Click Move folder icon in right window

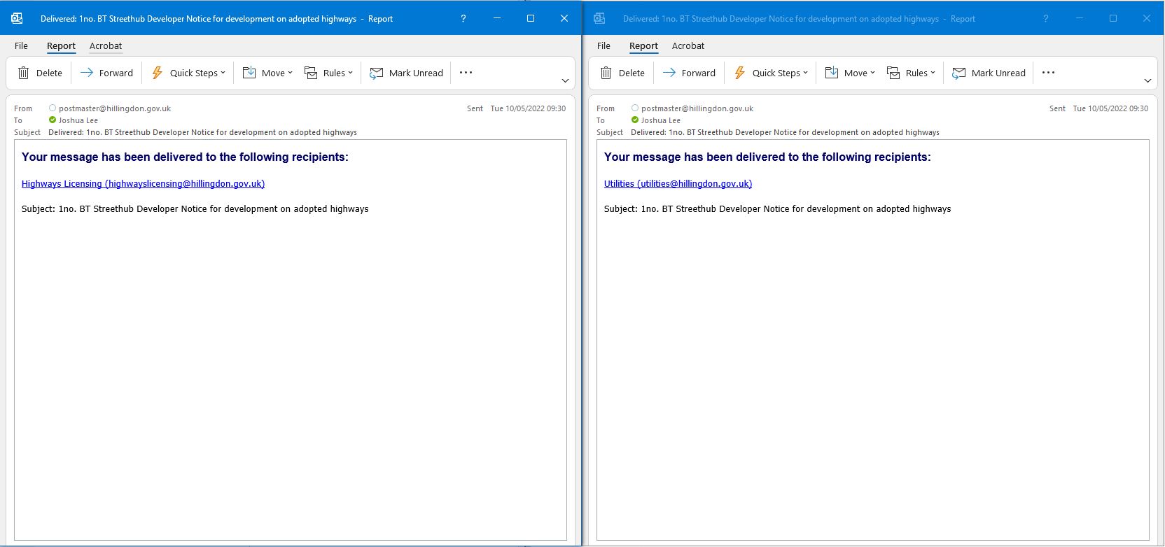[832, 73]
